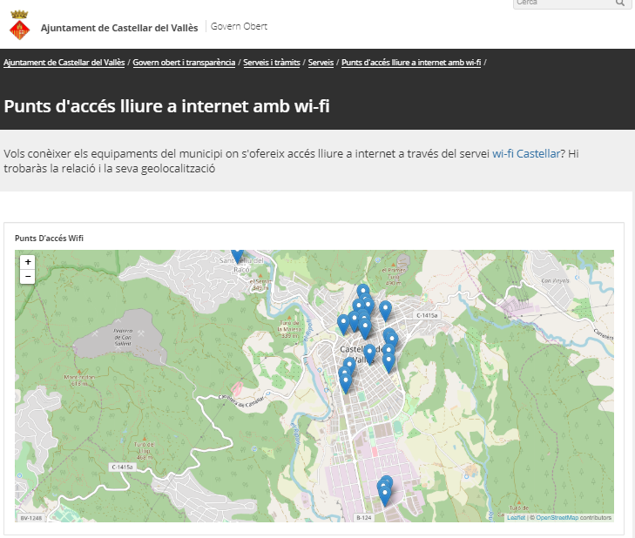This screenshot has height=538, width=635.
Task: Select the map marker beside the C-1415a label
Action: point(385,309)
